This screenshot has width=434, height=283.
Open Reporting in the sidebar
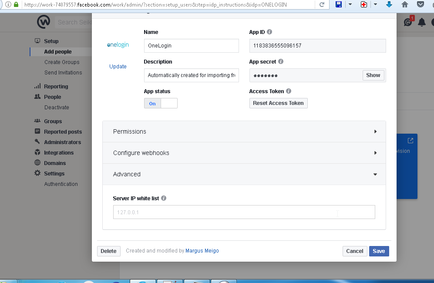pyautogui.click(x=56, y=86)
